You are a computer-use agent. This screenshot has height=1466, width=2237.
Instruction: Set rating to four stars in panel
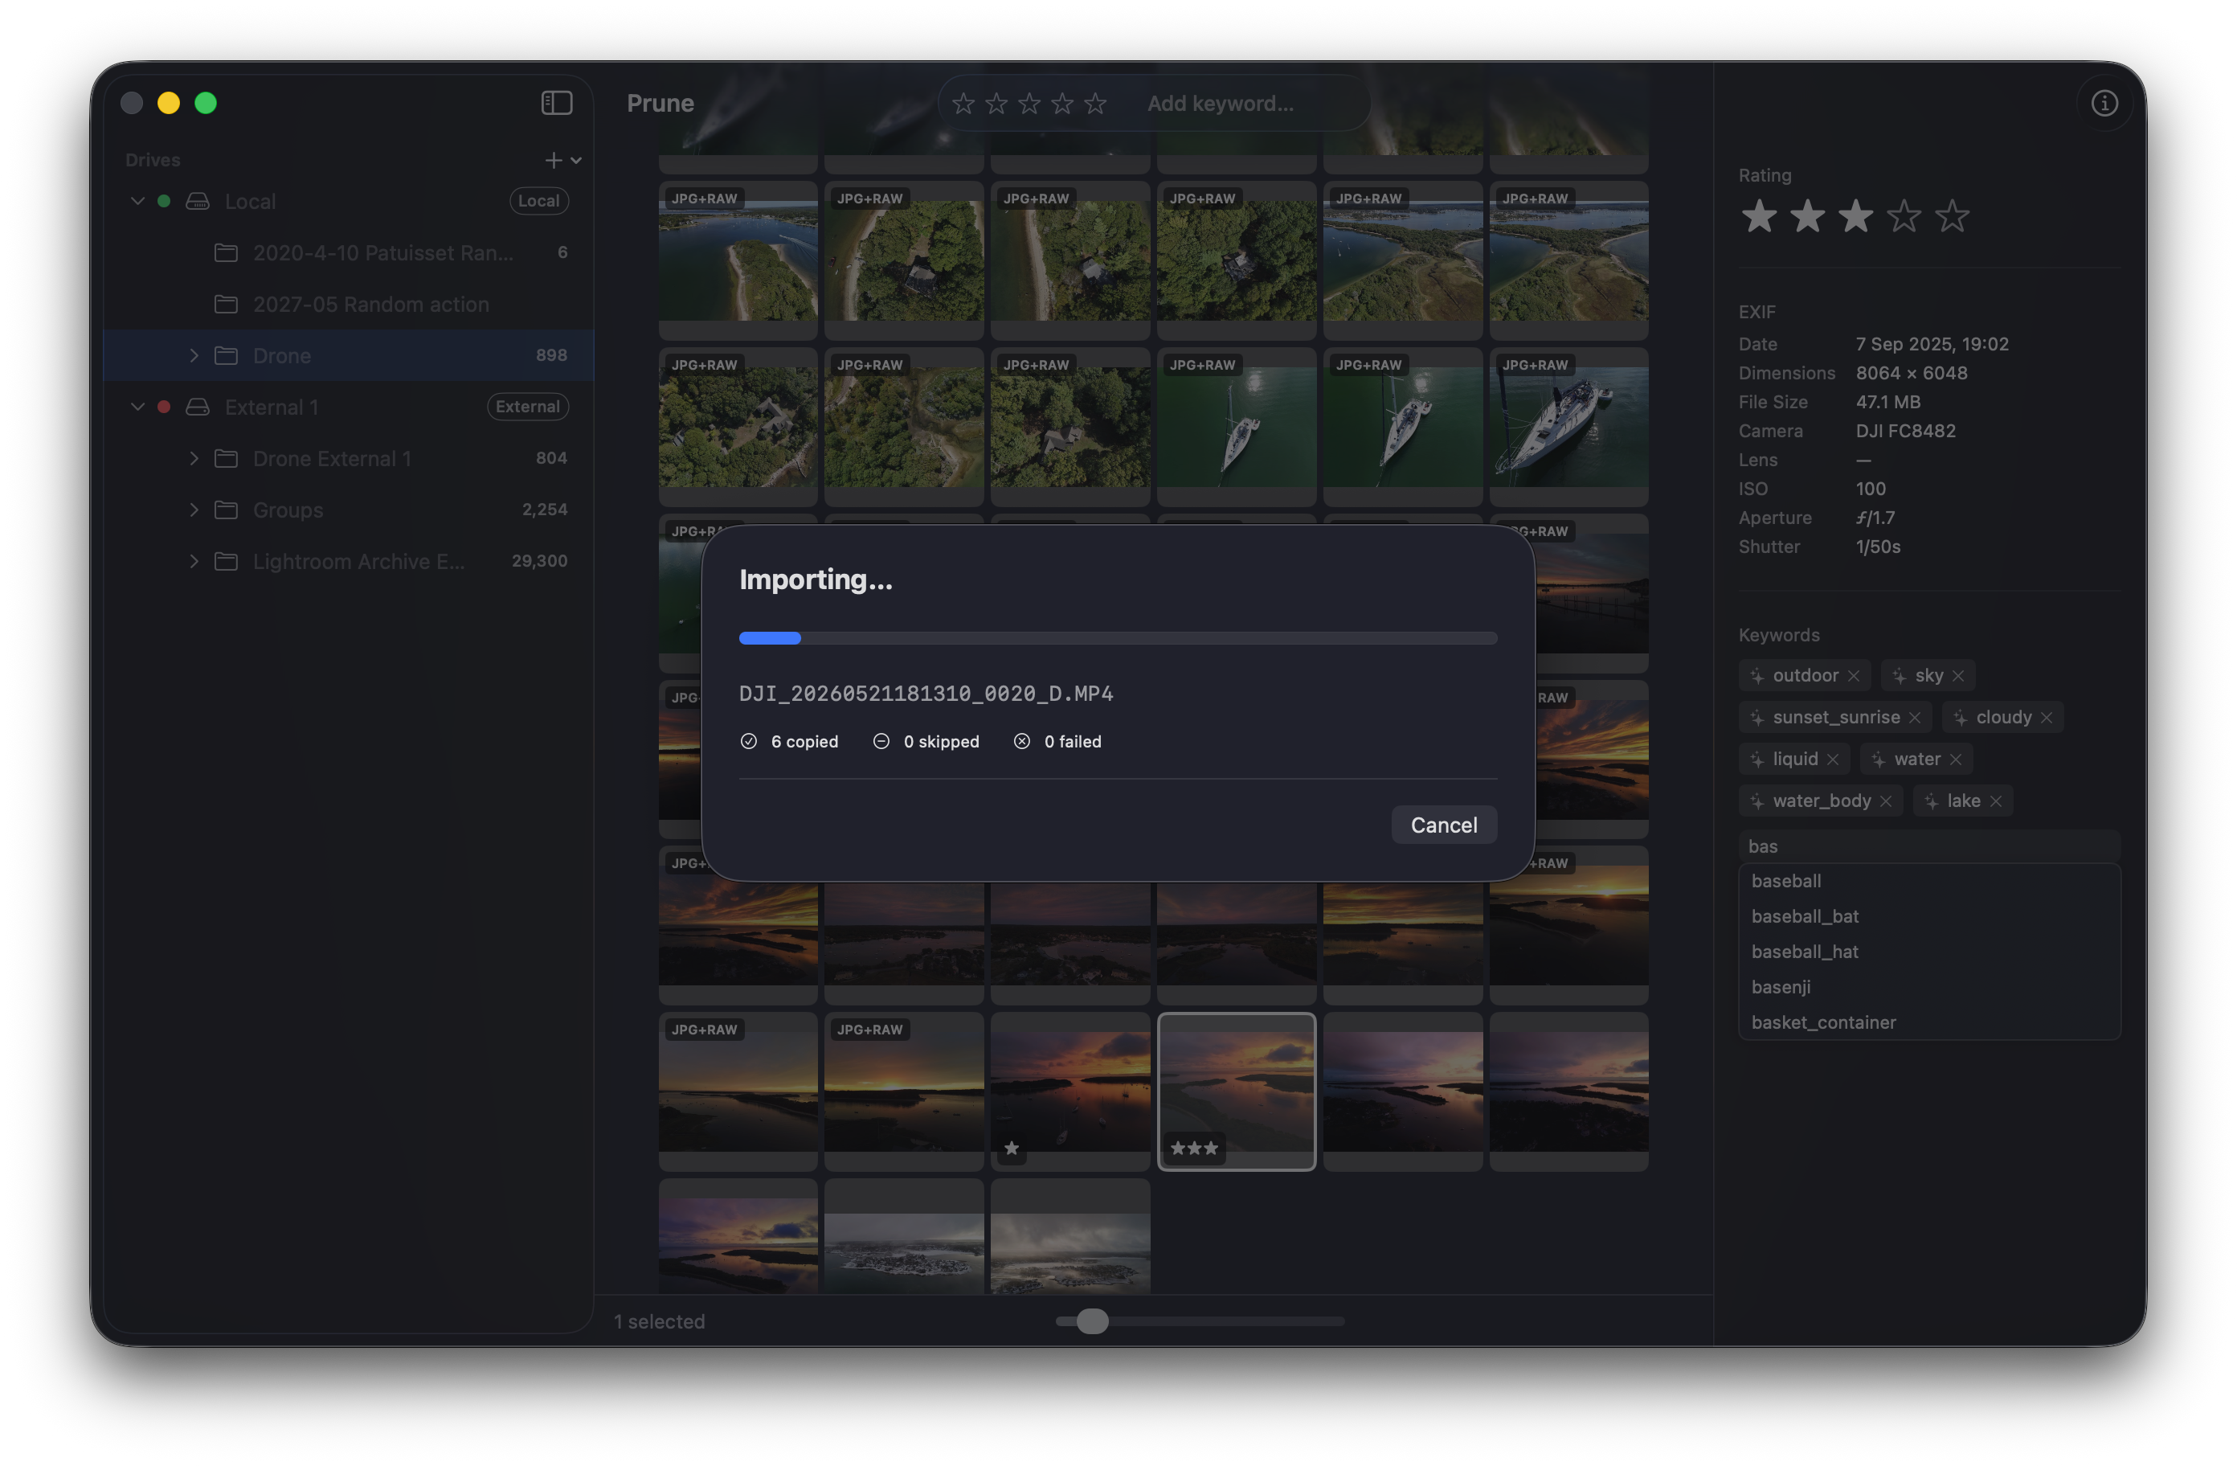[x=1904, y=216]
